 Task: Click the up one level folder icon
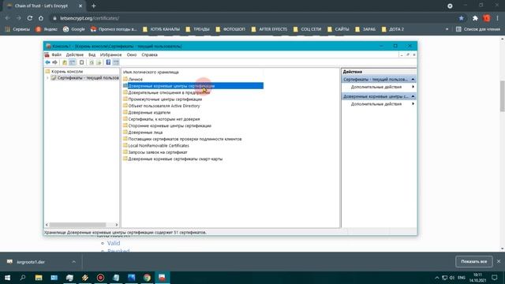(65, 62)
